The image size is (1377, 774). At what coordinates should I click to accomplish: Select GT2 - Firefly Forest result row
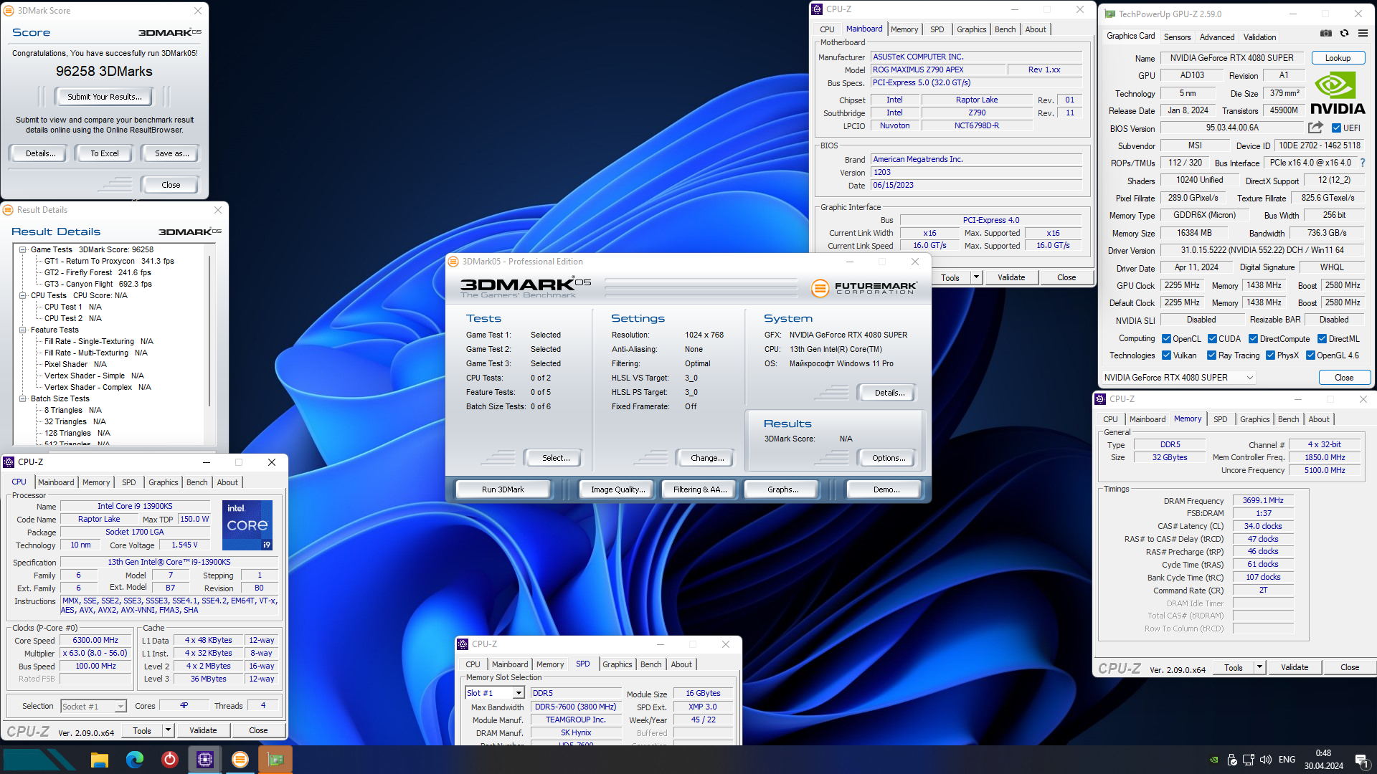pyautogui.click(x=98, y=273)
